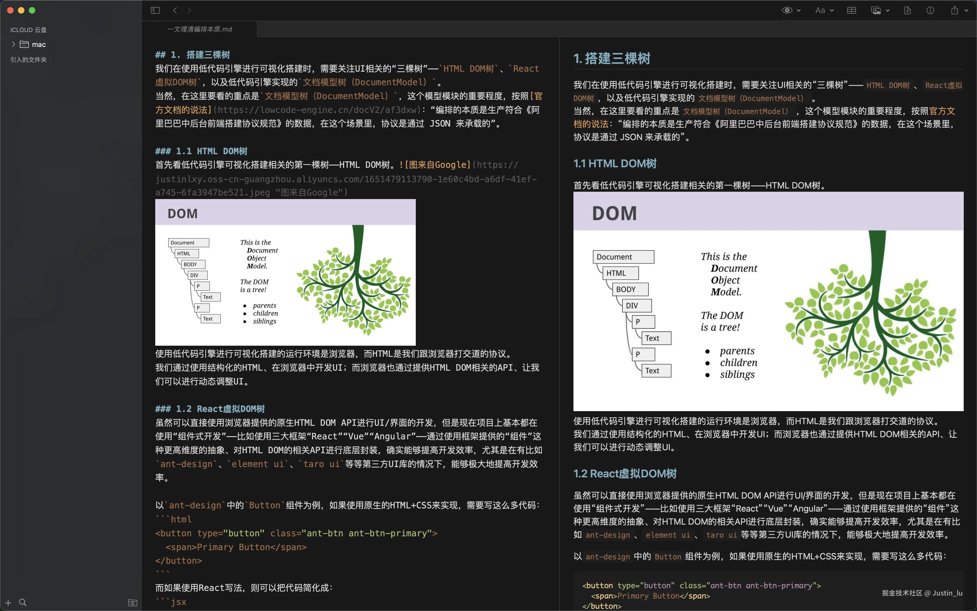The width and height of the screenshot is (977, 611).
Task: Select 引入的文件夹 in the sidebar
Action: [28, 59]
